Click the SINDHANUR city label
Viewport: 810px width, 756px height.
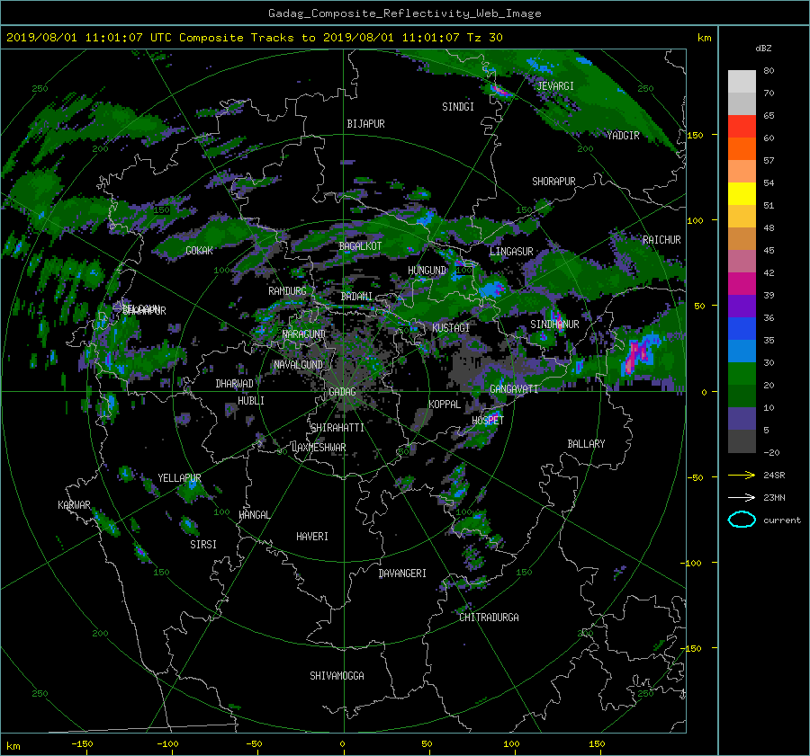click(x=554, y=325)
